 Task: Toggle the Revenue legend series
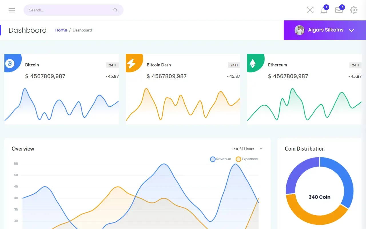(x=220, y=159)
